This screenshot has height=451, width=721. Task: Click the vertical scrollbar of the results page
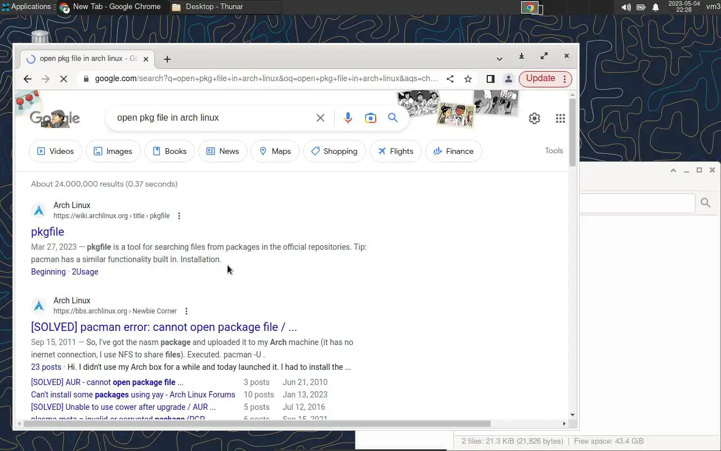(x=572, y=132)
